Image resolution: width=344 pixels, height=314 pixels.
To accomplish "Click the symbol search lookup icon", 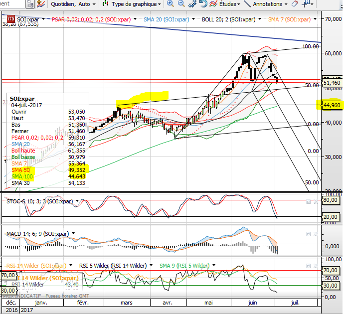I will 30,4.
